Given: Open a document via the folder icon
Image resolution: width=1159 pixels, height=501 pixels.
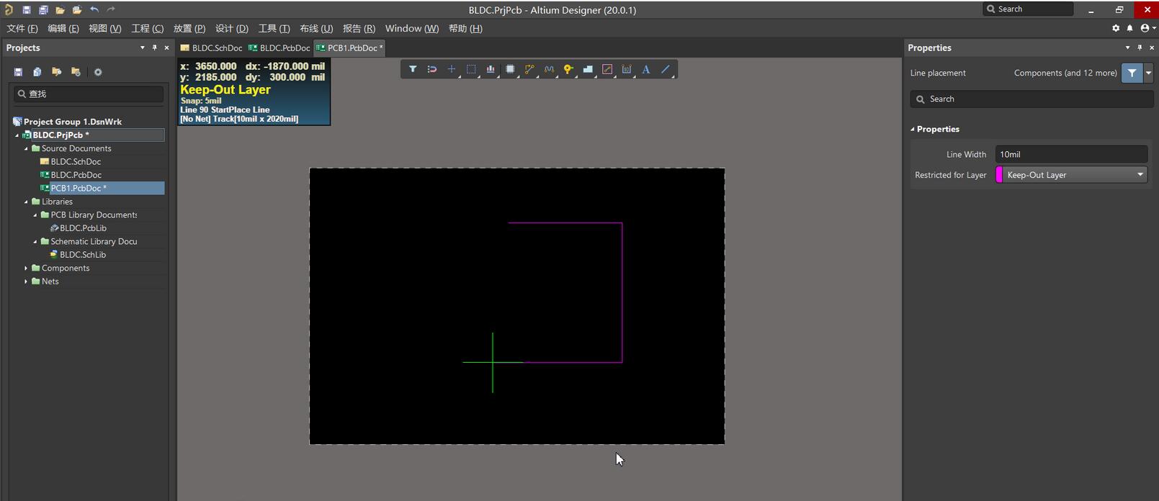Looking at the screenshot, I should click(x=60, y=9).
